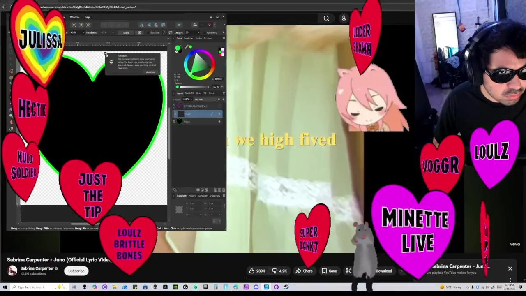Dismiss the Assistant notification with its X icon
Image resolution: width=526 pixels, height=296 pixels.
[x=105, y=53]
